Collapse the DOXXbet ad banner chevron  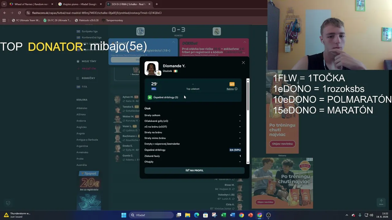[x=245, y=42]
